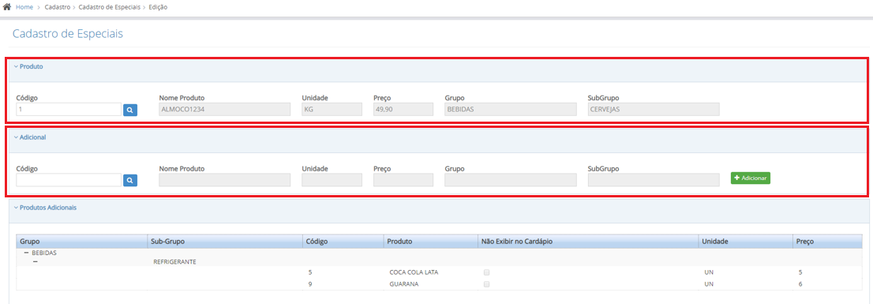Click the REFRIGERANTE sub-group text

coord(174,261)
